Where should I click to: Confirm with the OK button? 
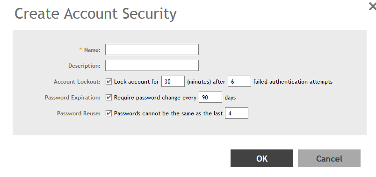click(261, 158)
